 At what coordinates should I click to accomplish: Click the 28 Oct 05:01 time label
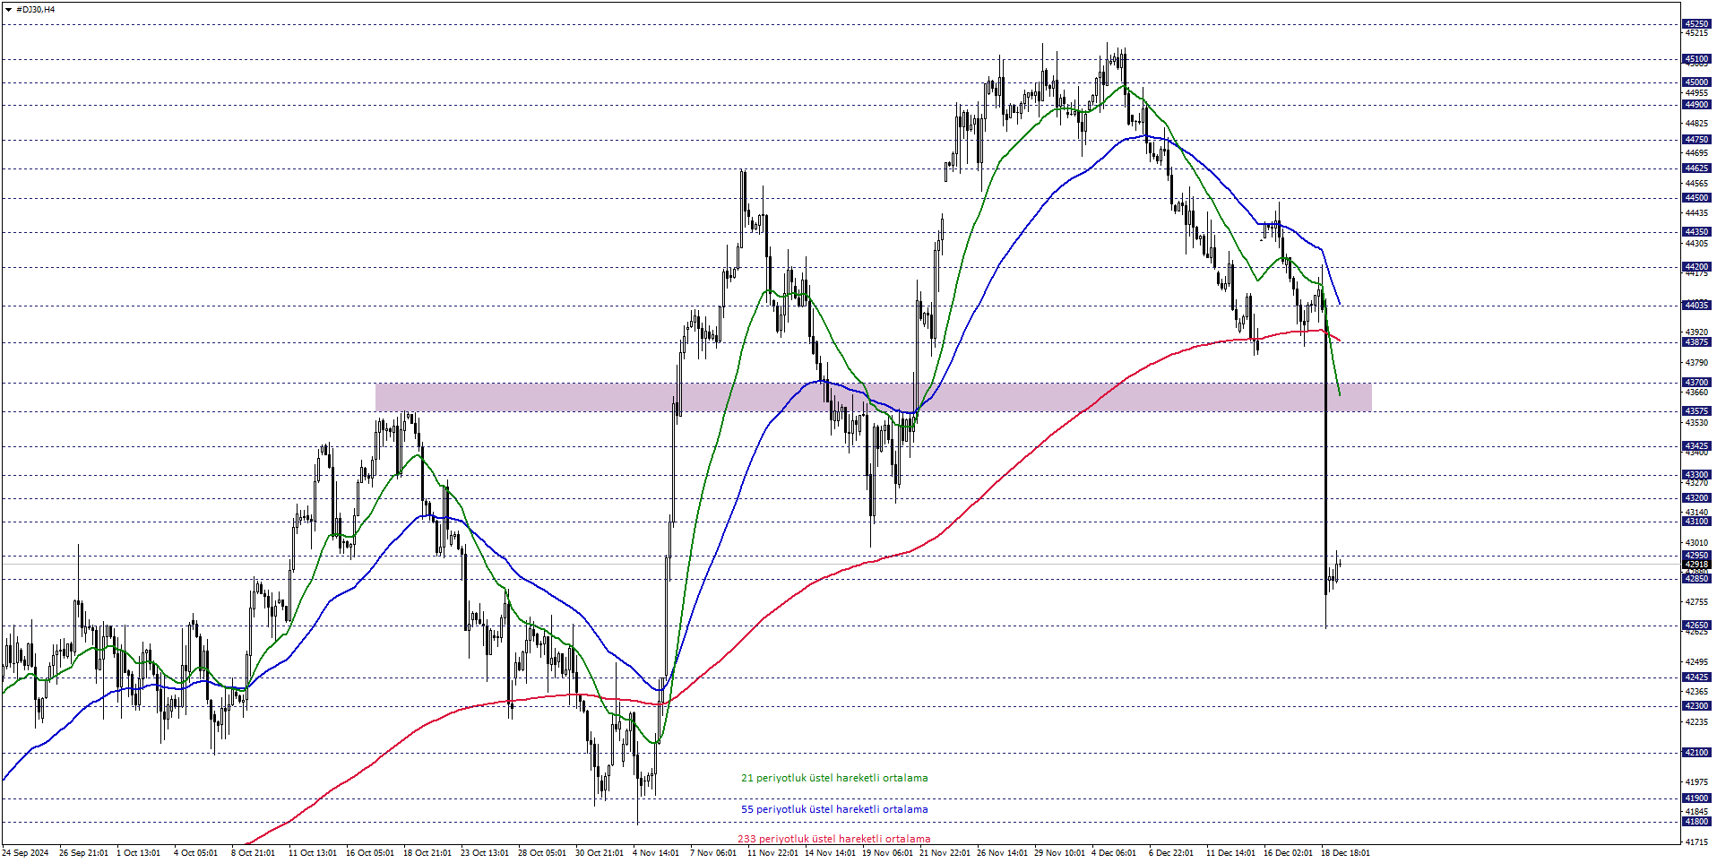[x=542, y=853]
